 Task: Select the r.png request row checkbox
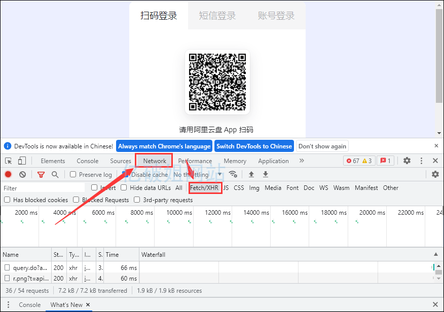[x=8, y=278]
